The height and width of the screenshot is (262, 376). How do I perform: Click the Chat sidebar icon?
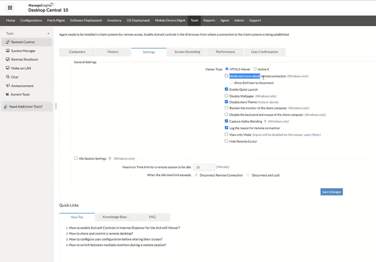[x=7, y=77]
